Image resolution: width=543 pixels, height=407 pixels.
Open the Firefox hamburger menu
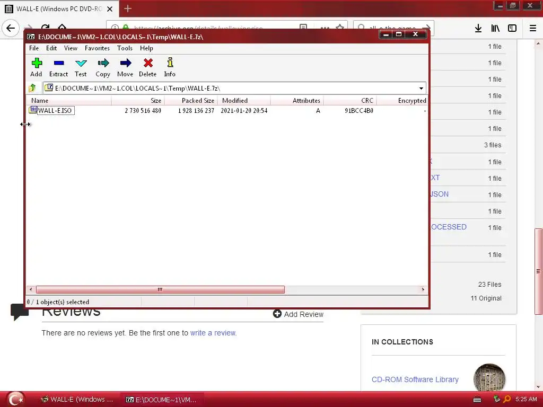[533, 28]
